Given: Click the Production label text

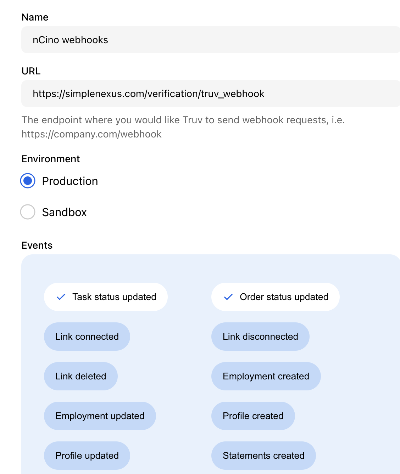Looking at the screenshot, I should coord(70,181).
